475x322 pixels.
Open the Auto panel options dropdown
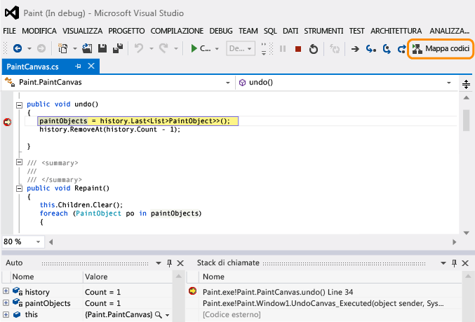pyautogui.click(x=159, y=263)
